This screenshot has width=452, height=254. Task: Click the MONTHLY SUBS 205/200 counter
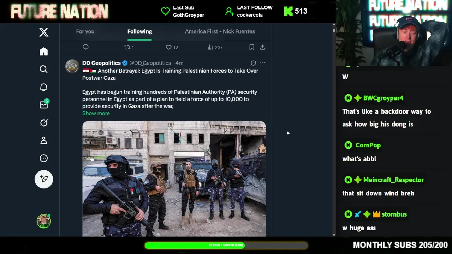pyautogui.click(x=400, y=245)
